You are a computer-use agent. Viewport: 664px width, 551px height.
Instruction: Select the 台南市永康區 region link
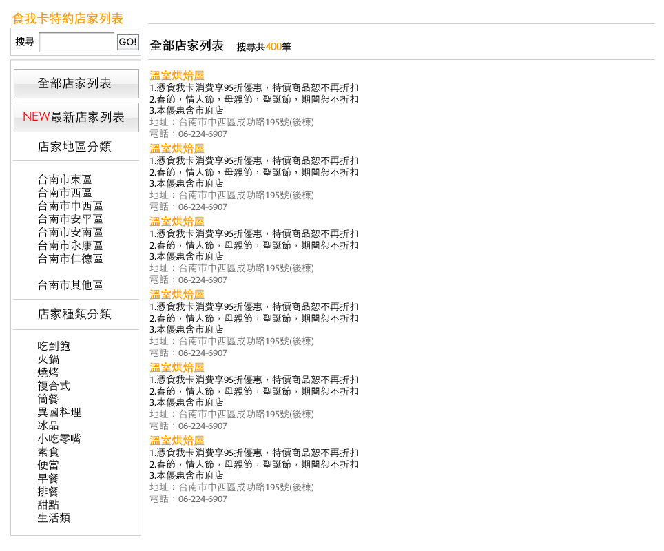coord(70,245)
